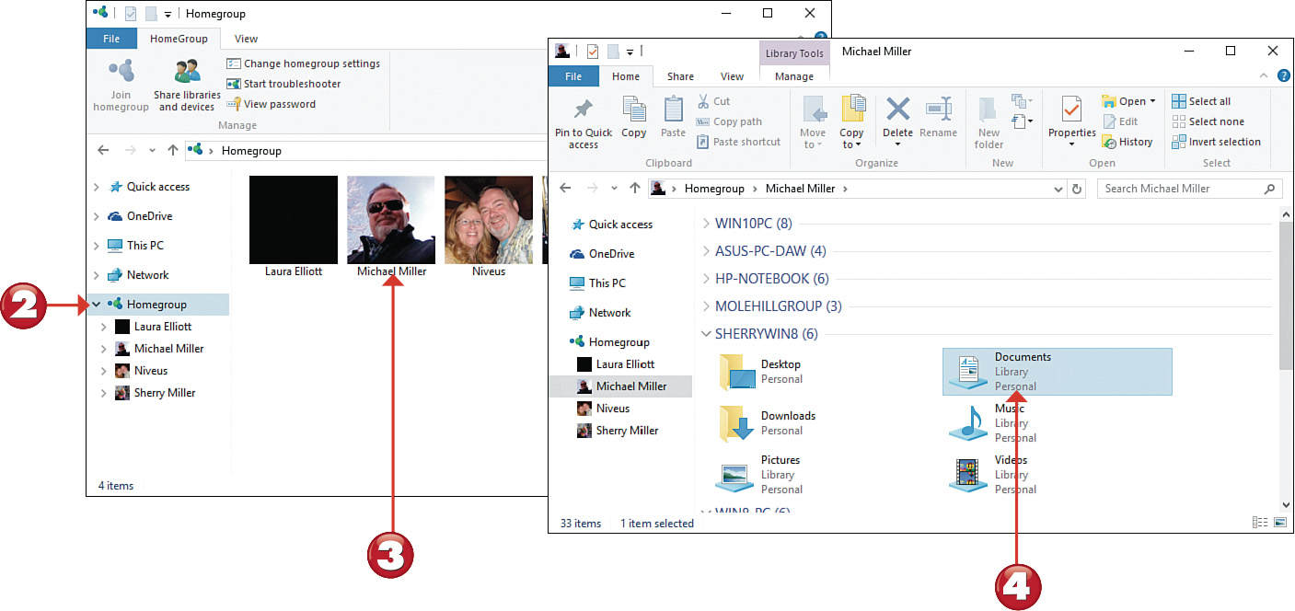Click Edit in the Open group

click(x=1120, y=121)
